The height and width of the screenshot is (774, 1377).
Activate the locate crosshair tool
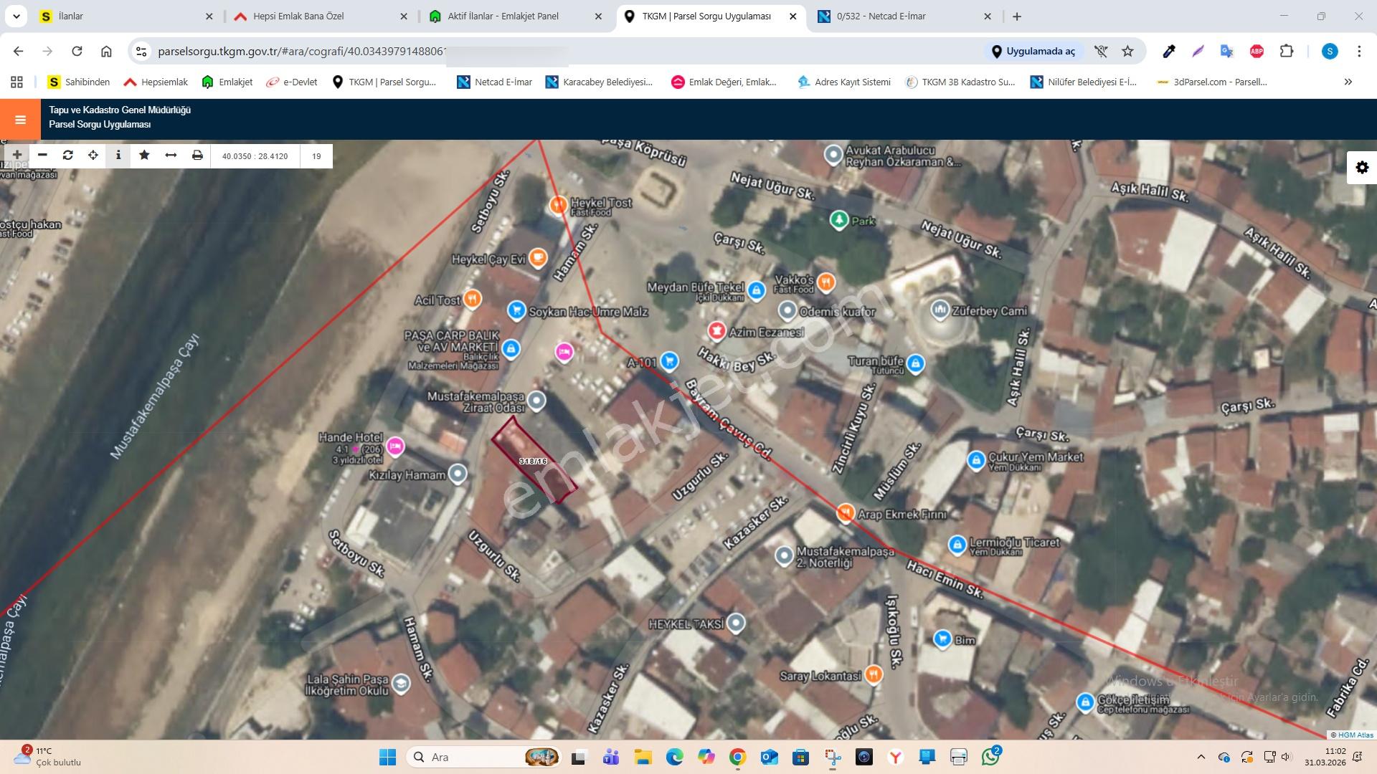[x=93, y=155]
